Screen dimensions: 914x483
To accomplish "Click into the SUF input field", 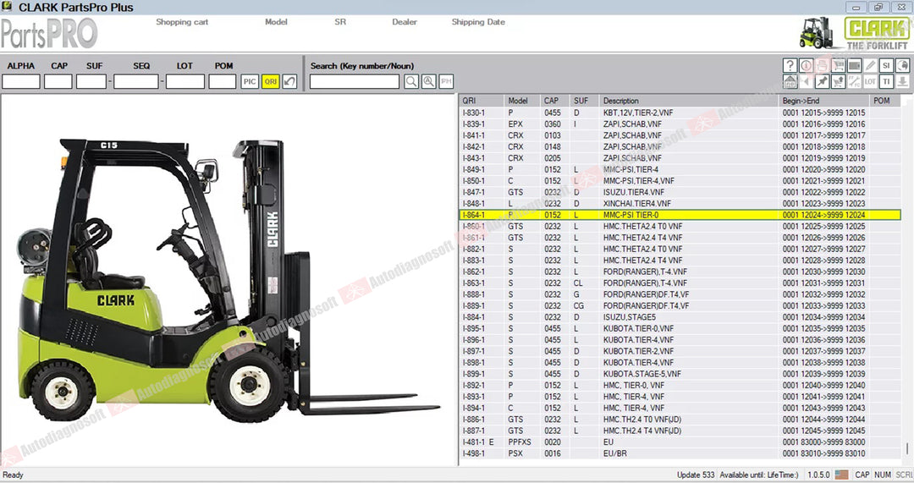I will 91,81.
